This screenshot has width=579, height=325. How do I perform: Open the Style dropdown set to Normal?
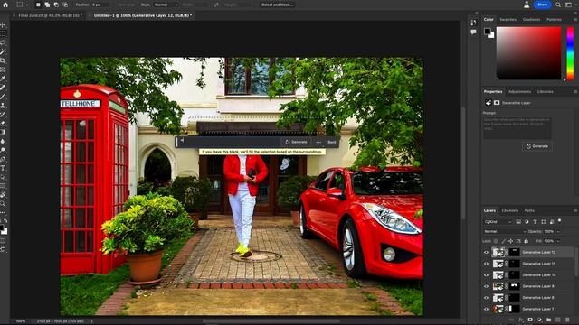(x=165, y=5)
